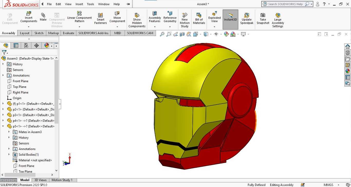Open Large Assembly Settings
This screenshot has height=187, width=351.
pos(278,20)
